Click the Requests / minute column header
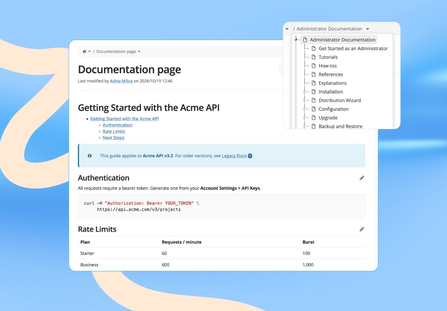Screen dimensions: 447x311 click(182, 242)
